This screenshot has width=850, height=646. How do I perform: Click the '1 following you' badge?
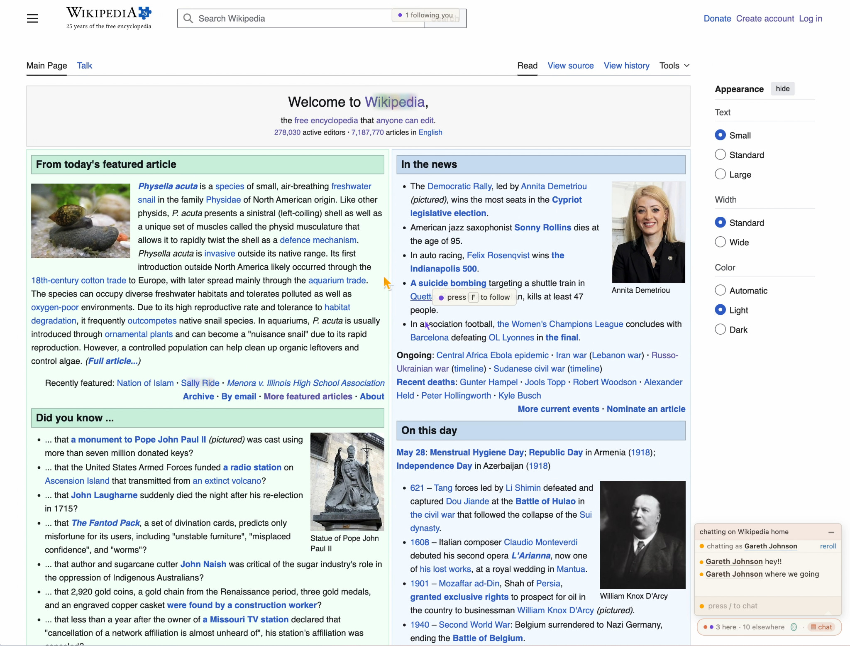click(x=425, y=15)
